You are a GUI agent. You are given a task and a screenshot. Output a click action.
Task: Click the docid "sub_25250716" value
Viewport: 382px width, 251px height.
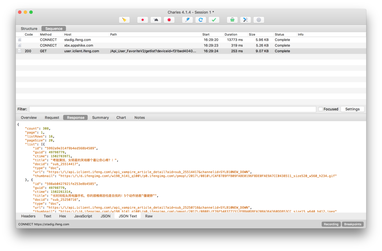(x=64, y=200)
